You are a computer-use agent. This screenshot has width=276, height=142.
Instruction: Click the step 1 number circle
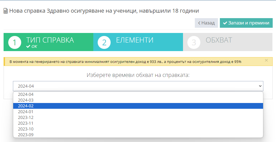pyautogui.click(x=15, y=43)
